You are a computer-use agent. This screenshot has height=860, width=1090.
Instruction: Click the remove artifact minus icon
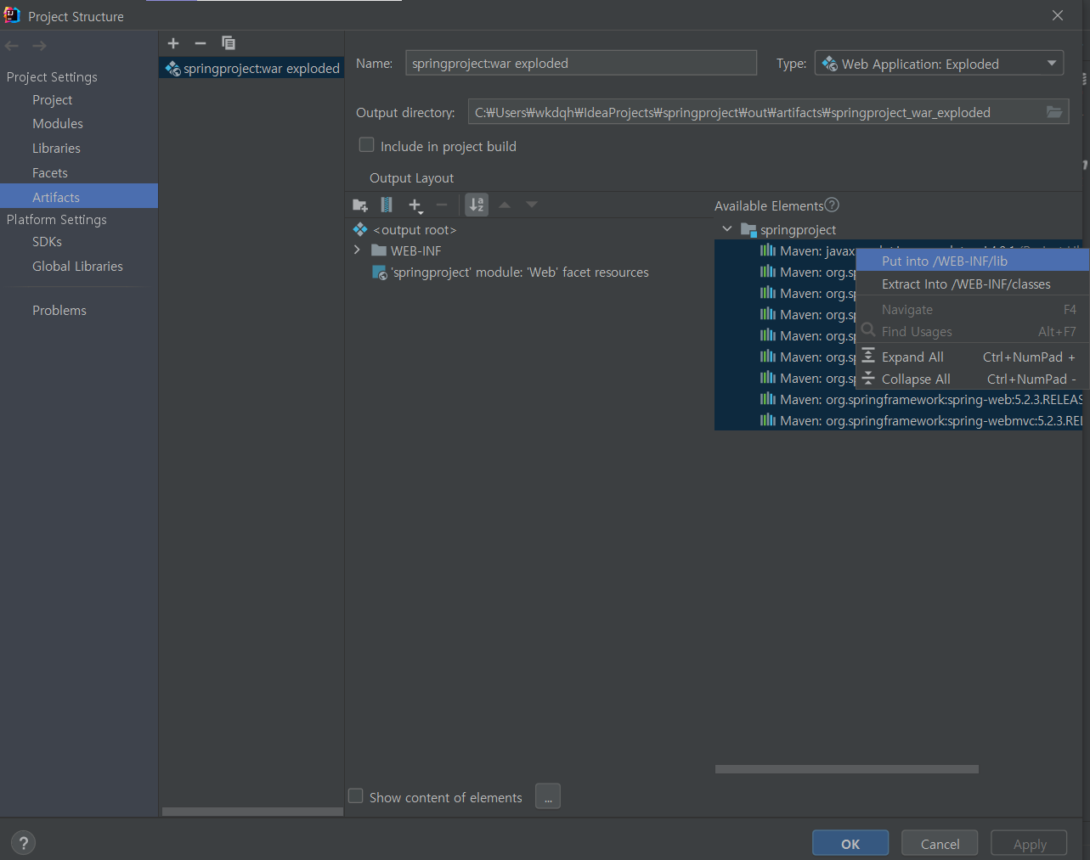(x=200, y=43)
